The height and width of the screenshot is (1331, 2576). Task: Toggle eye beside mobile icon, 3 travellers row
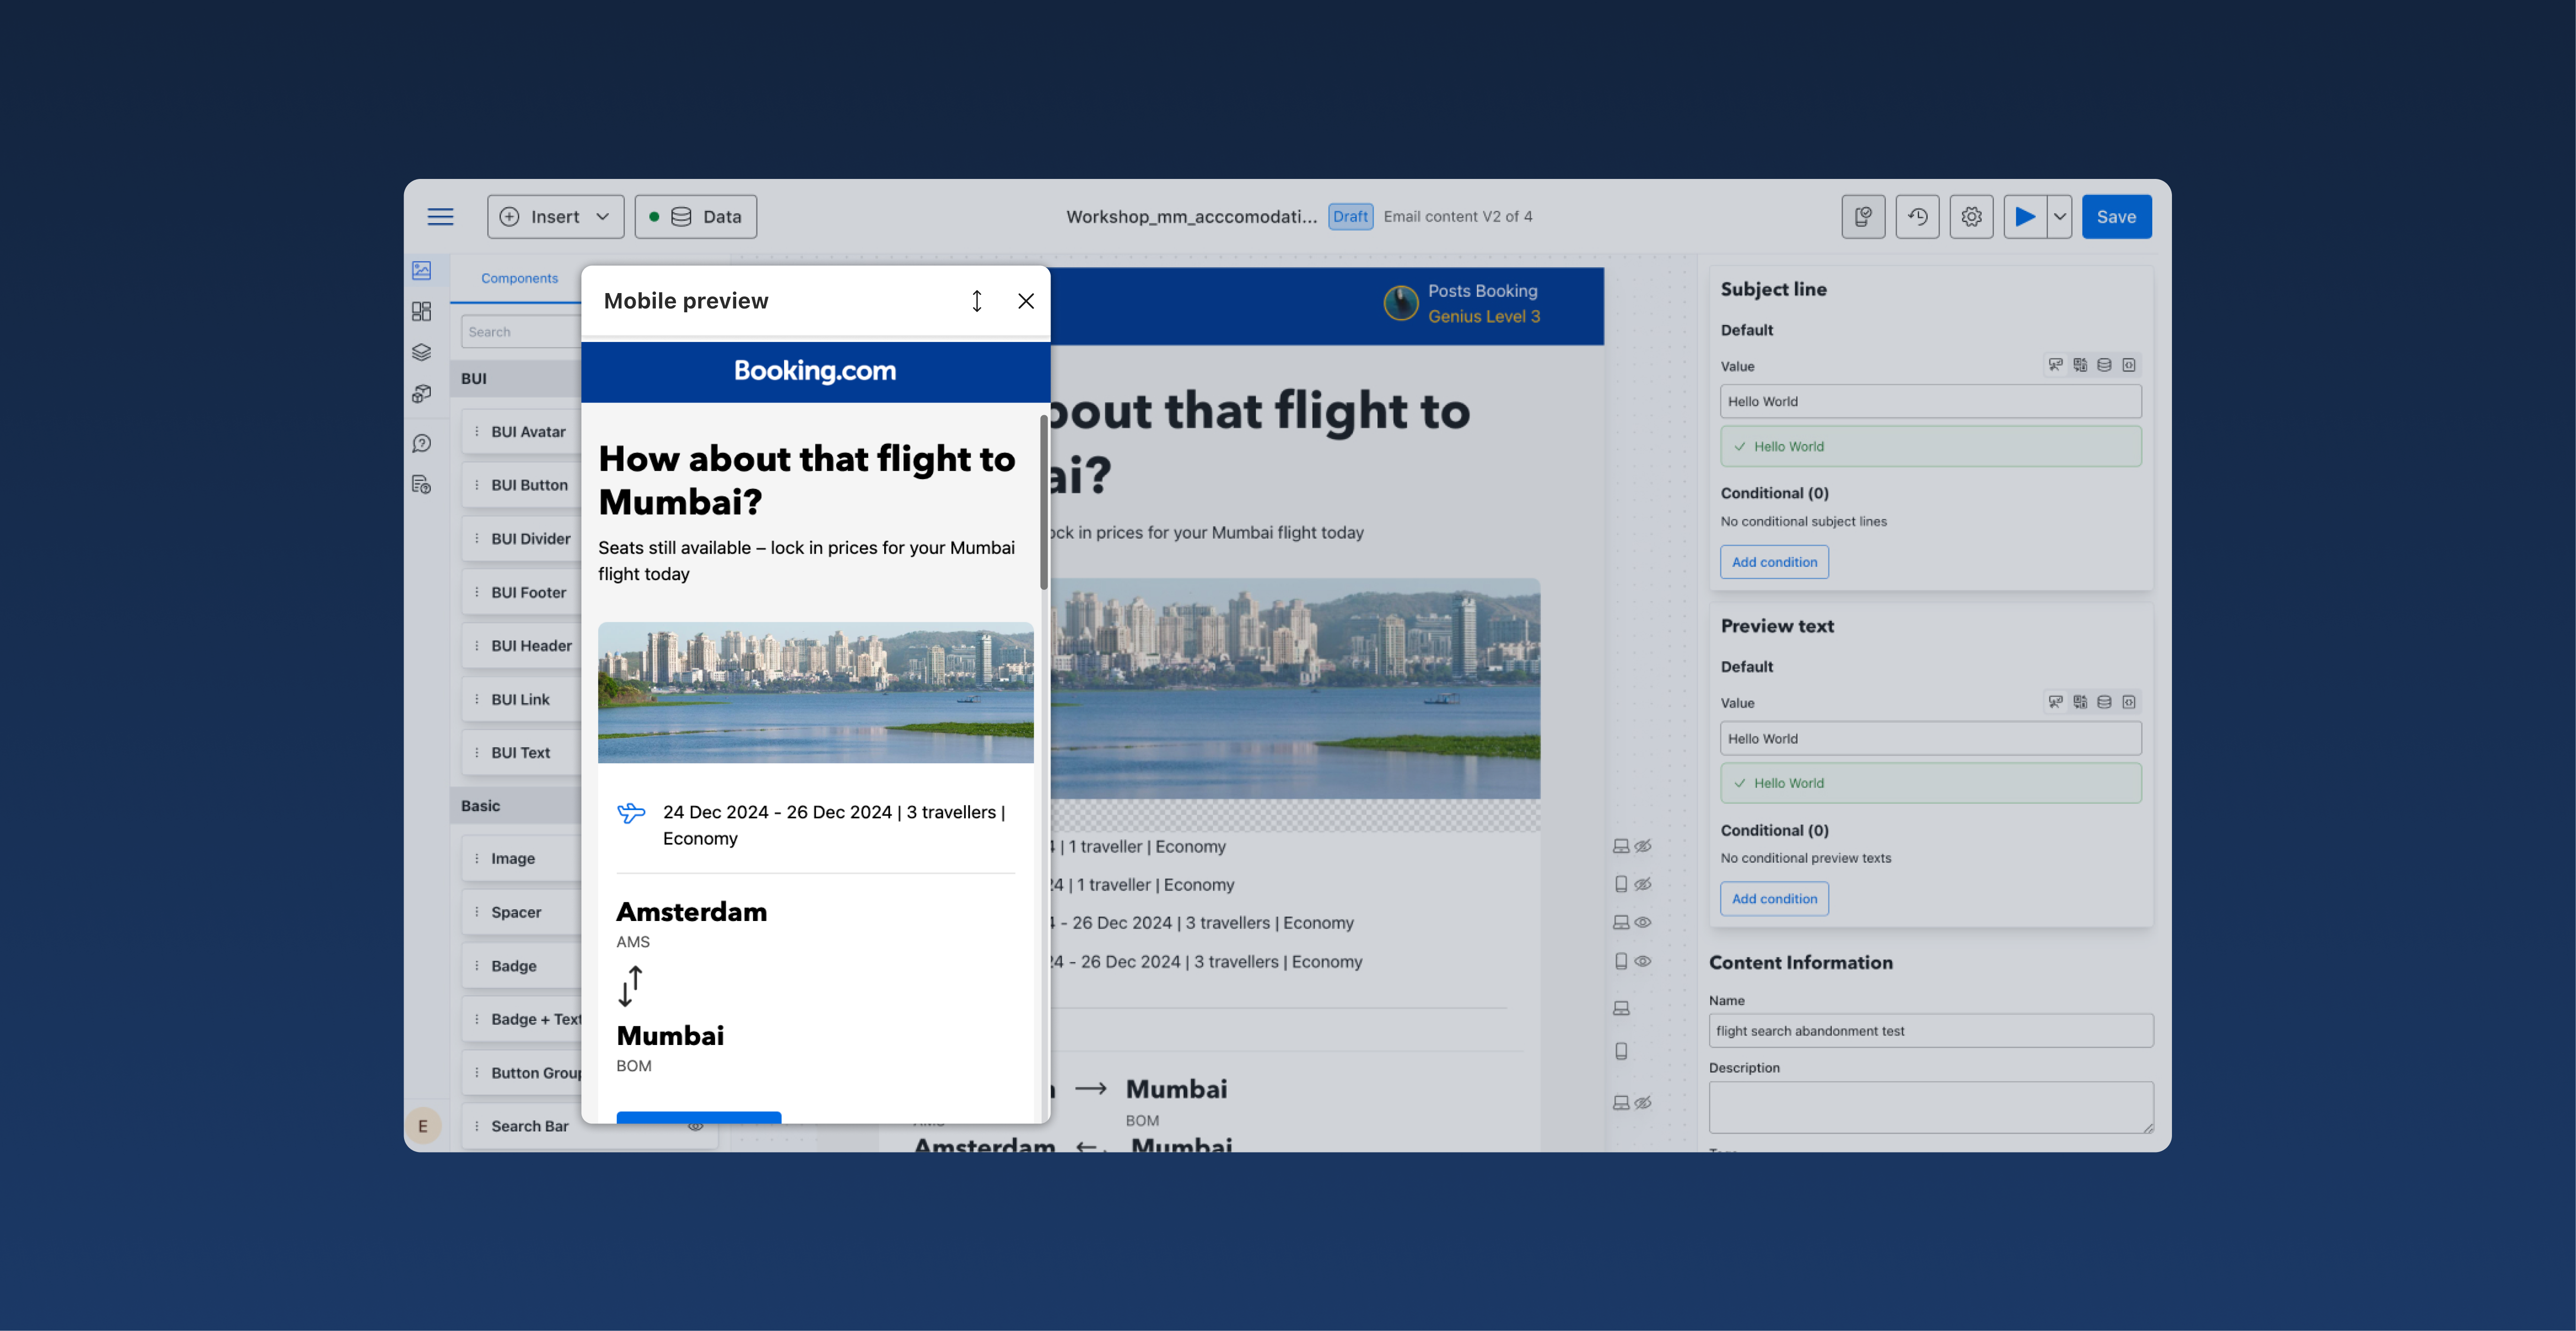tap(1643, 961)
